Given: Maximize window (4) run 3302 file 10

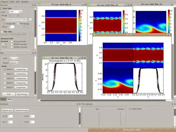Looking at the screenshot, I should (128, 5).
